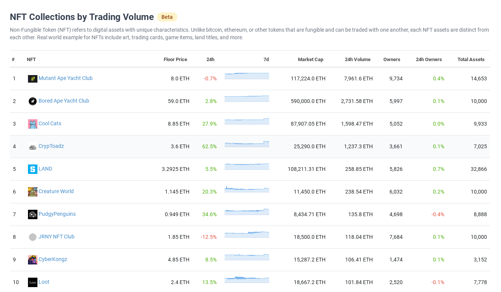Open the Creature World collection link

coord(56,191)
